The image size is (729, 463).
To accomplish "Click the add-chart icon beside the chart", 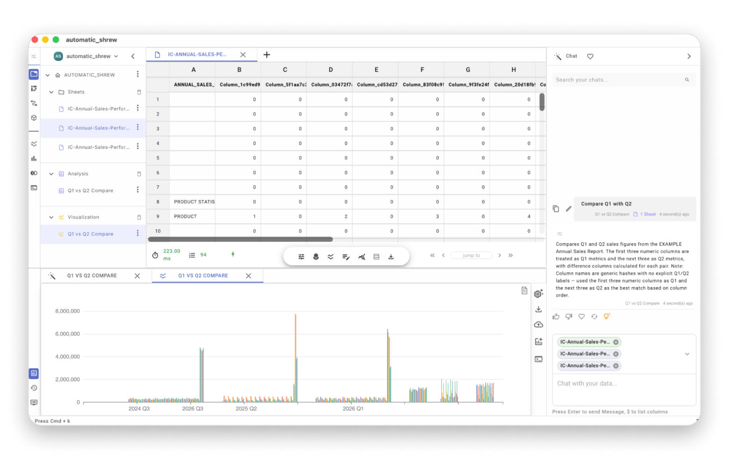I will coord(539,342).
